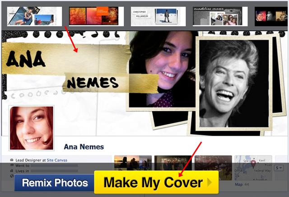The width and height of the screenshot is (289, 197).
Task: Click the Remix Photos button
Action: (55, 183)
